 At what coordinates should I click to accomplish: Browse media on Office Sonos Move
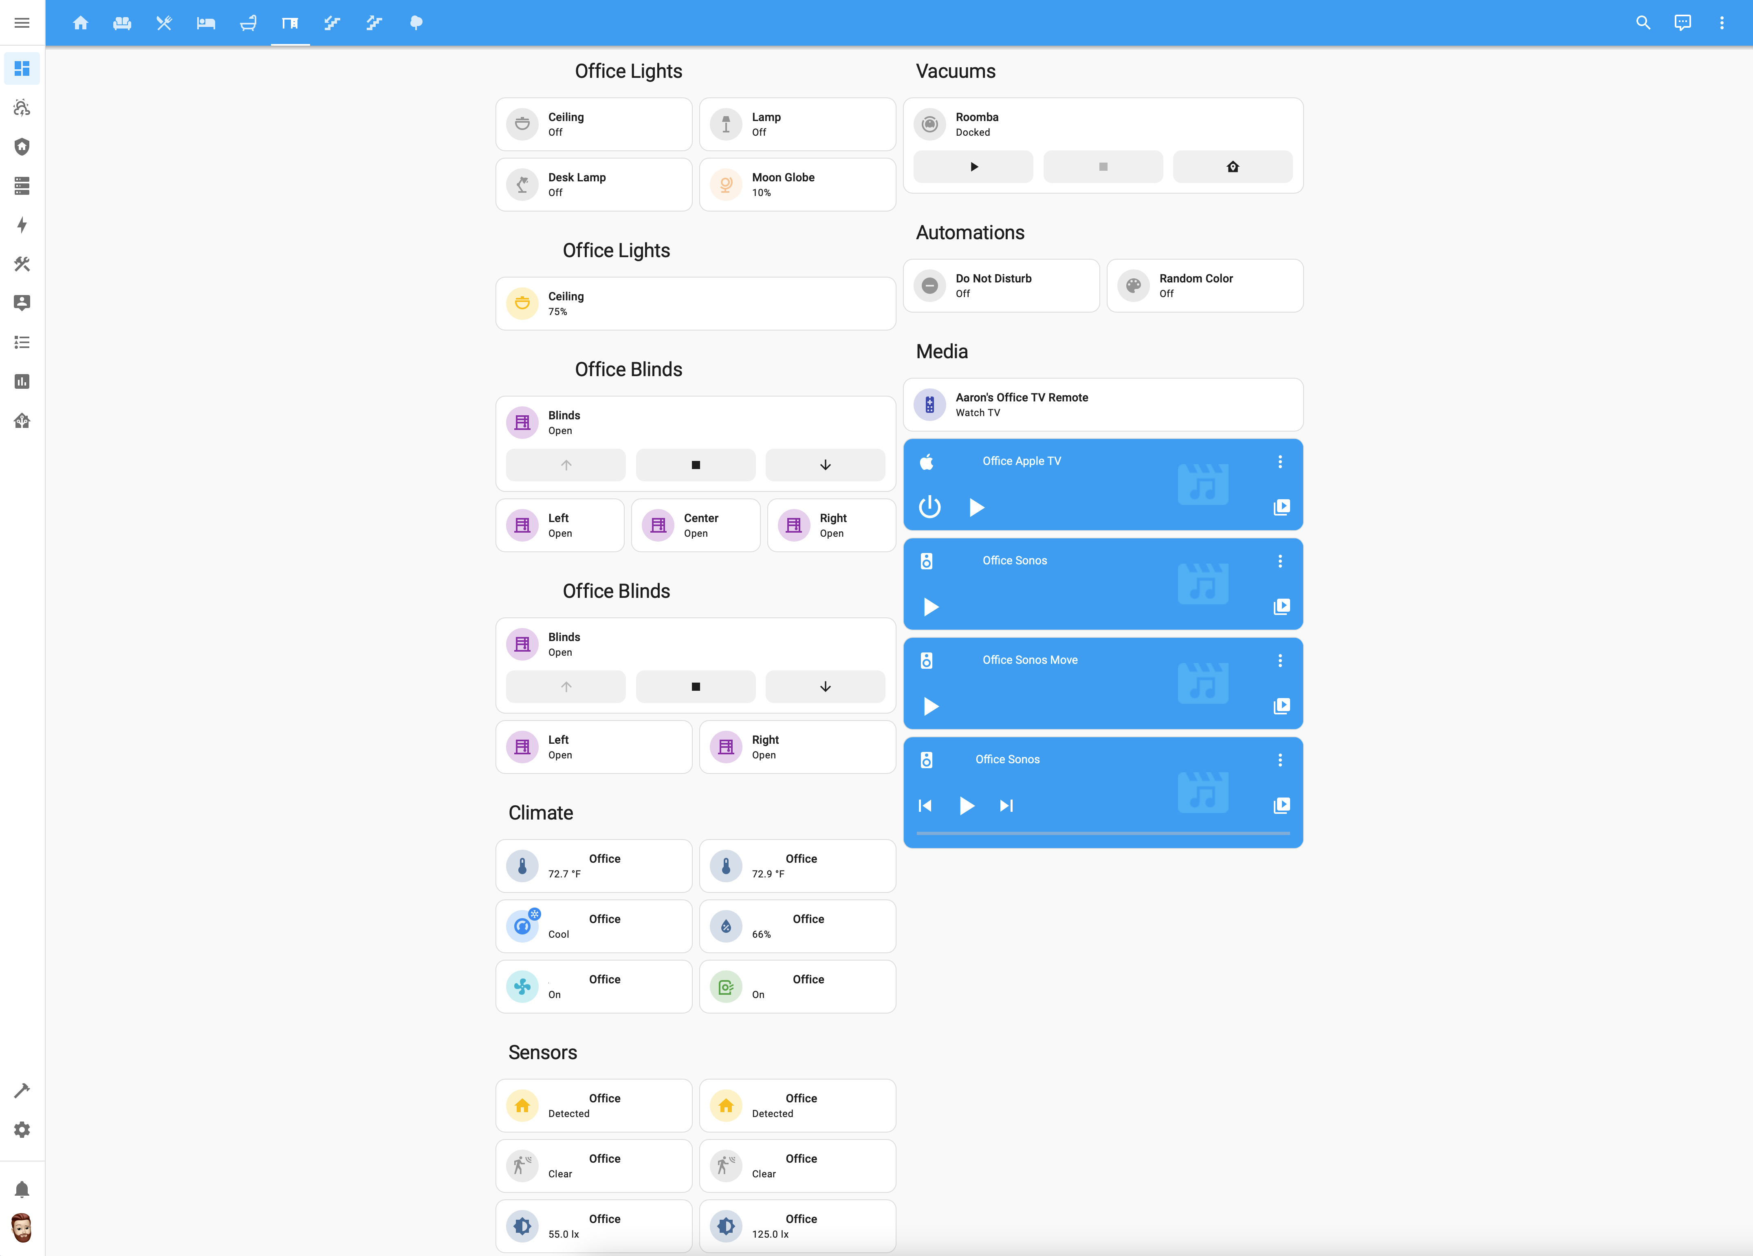tap(1281, 706)
